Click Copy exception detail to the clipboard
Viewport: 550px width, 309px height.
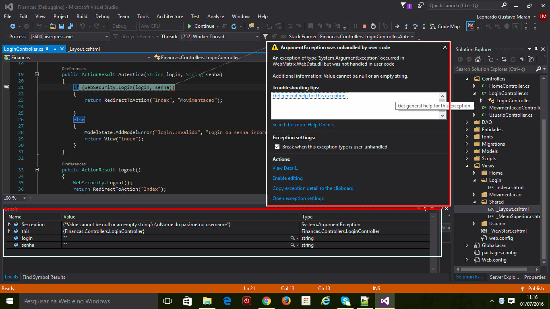313,188
